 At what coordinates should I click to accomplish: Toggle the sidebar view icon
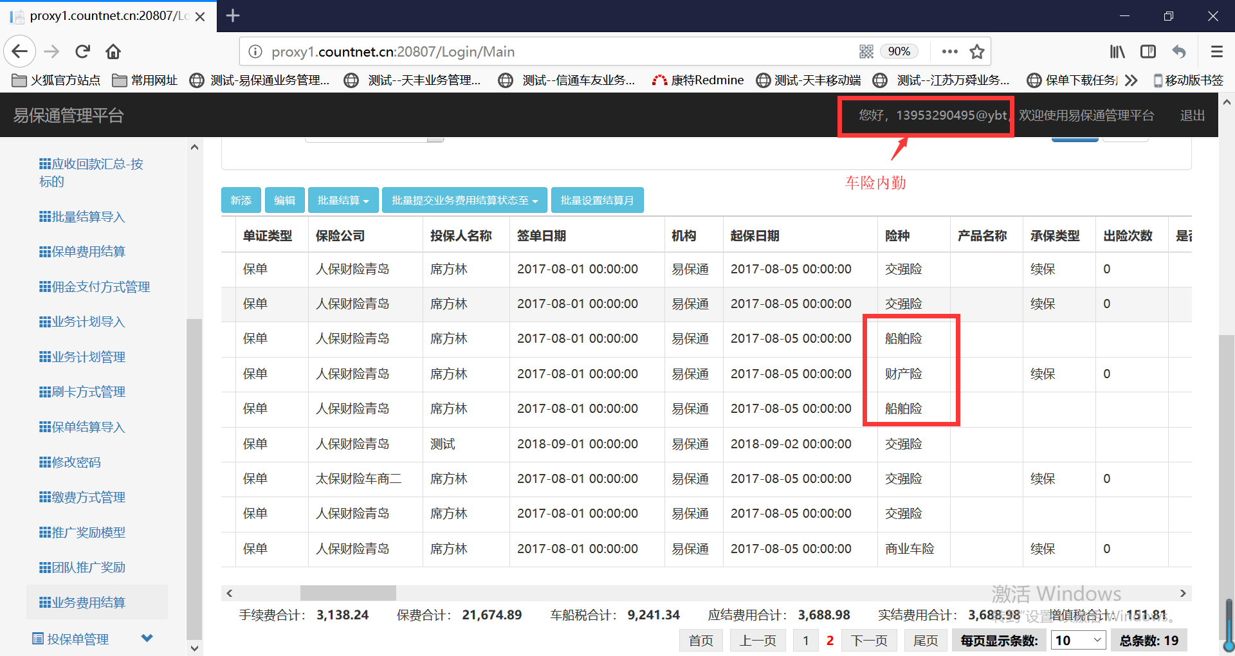point(1148,51)
